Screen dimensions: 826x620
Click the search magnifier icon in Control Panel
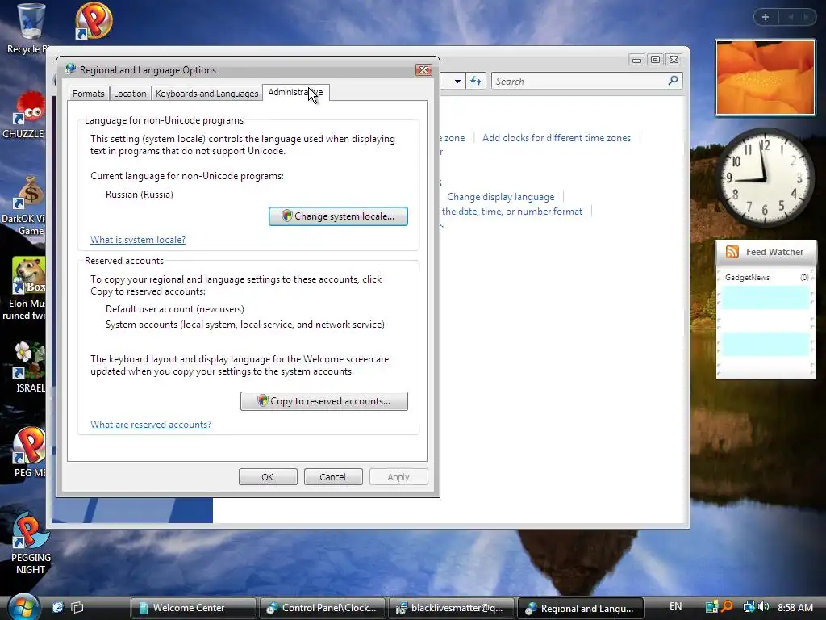tap(674, 81)
